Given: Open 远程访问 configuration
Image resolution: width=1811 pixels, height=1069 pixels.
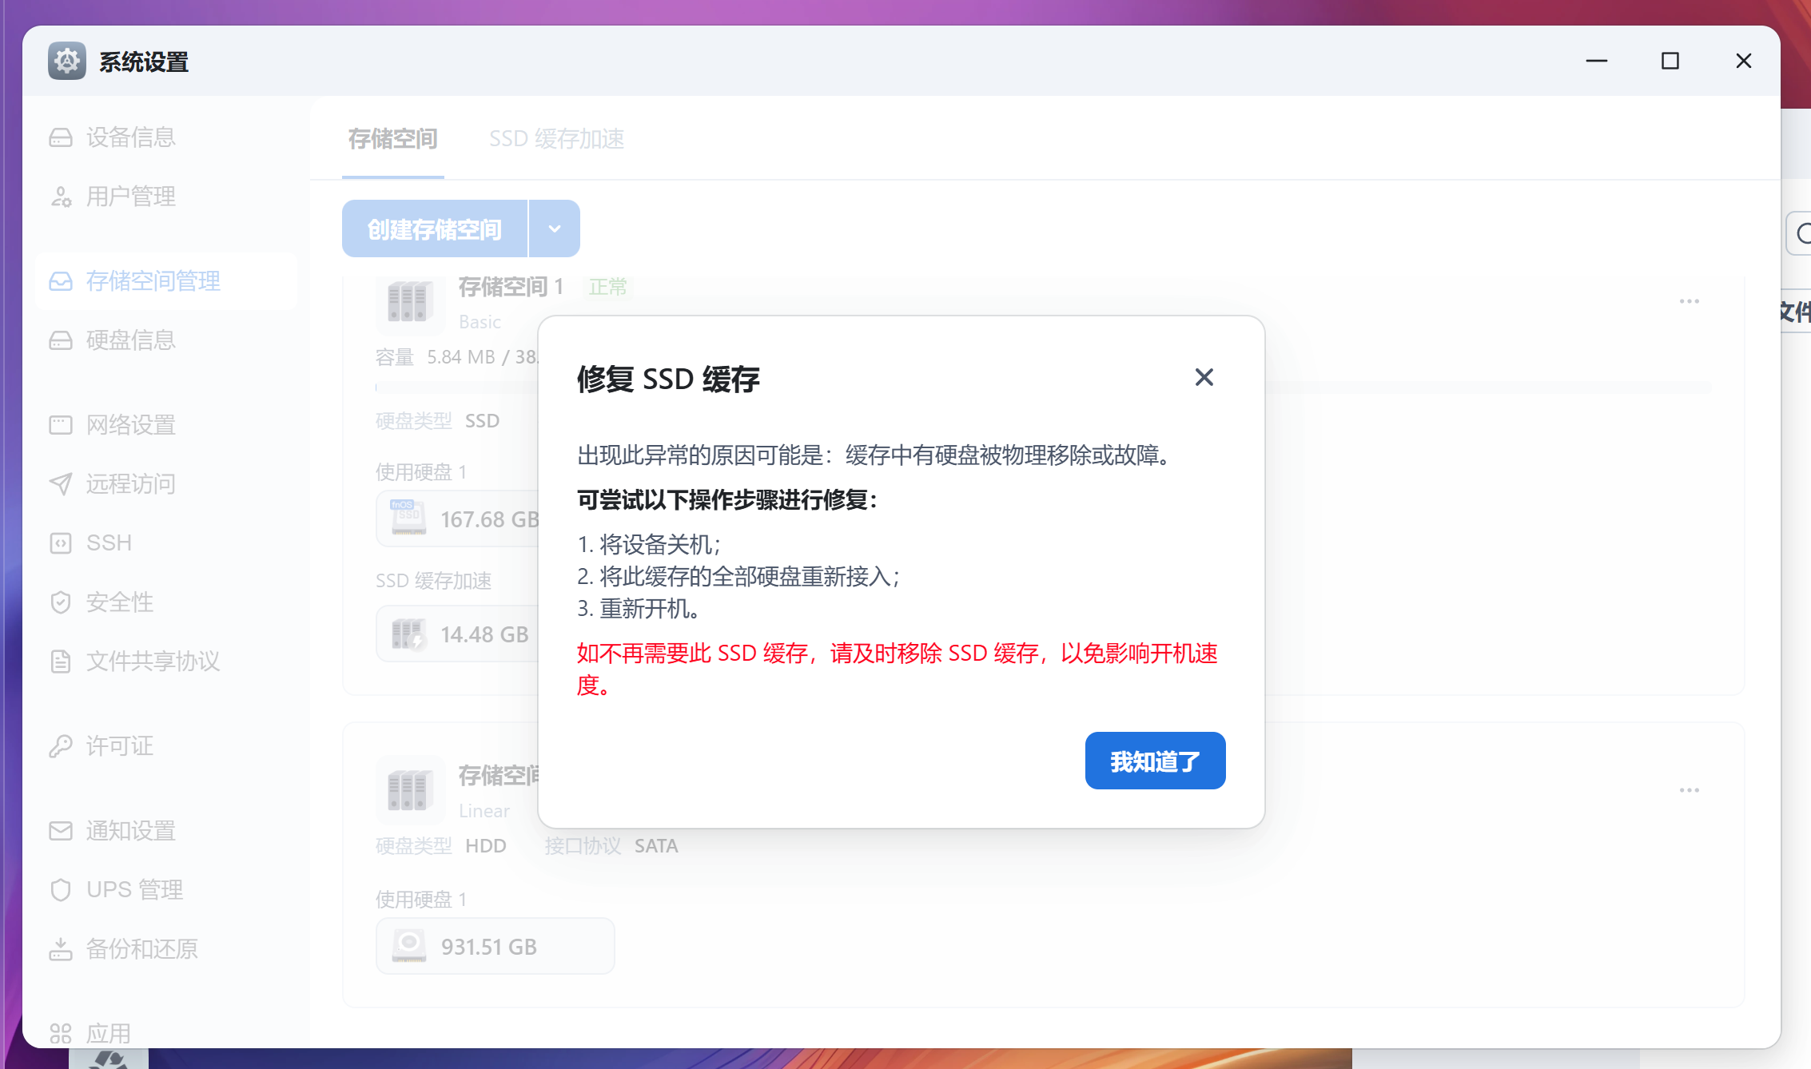Looking at the screenshot, I should click(130, 483).
